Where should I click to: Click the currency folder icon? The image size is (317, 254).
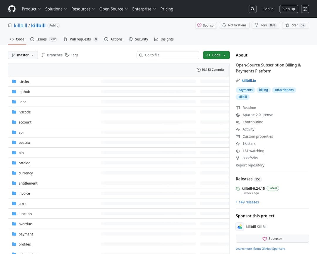tap(14, 173)
